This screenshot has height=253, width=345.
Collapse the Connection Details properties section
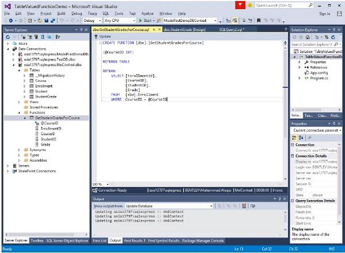pyautogui.click(x=293, y=156)
